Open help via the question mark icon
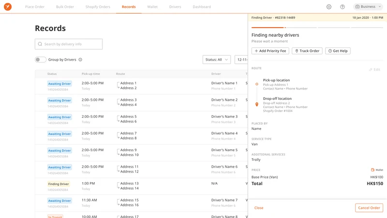 point(342,7)
